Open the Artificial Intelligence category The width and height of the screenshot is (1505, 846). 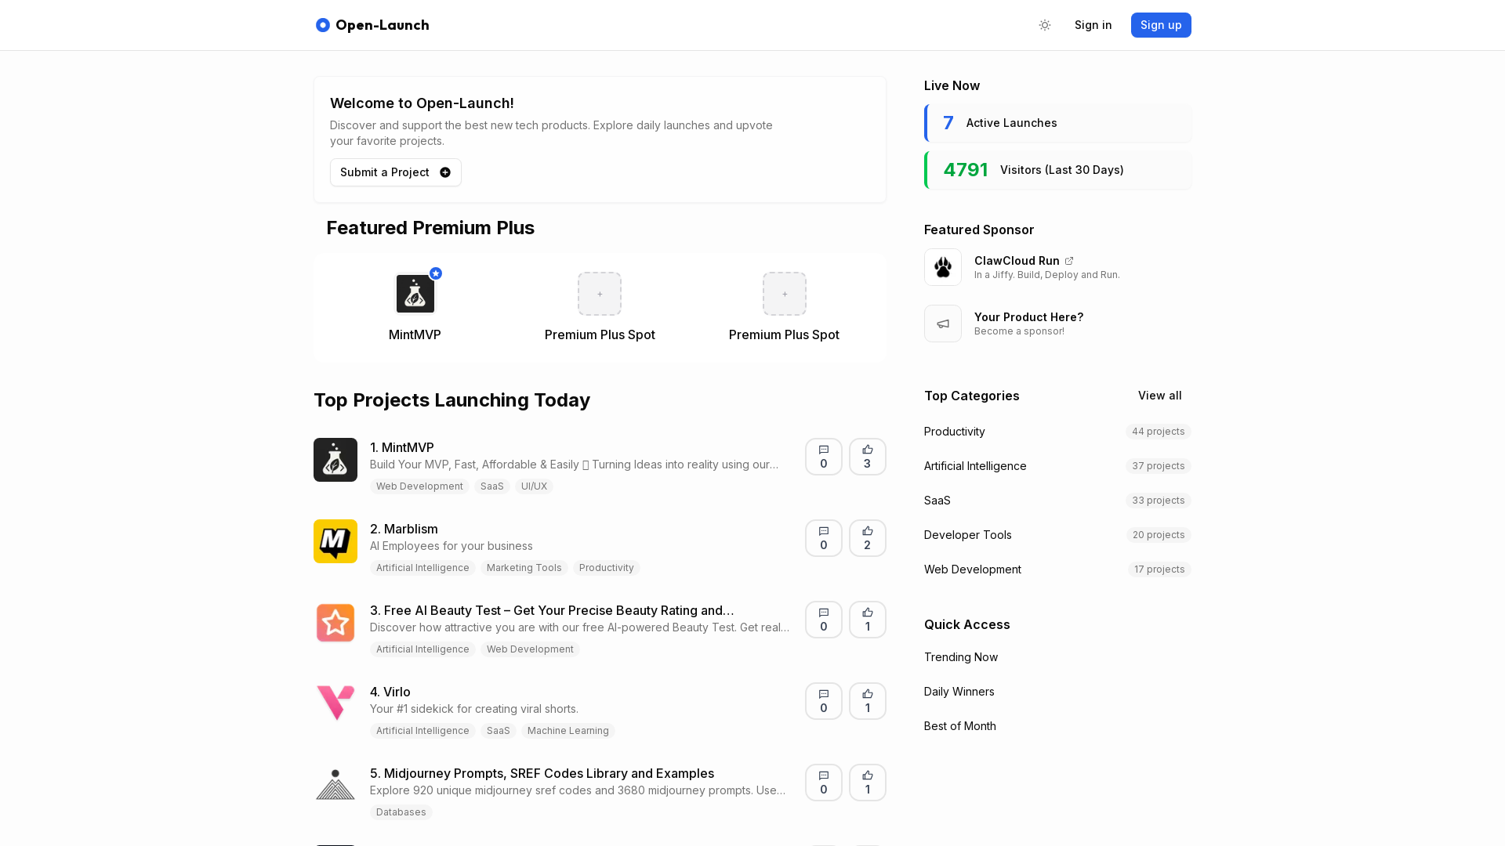point(975,466)
